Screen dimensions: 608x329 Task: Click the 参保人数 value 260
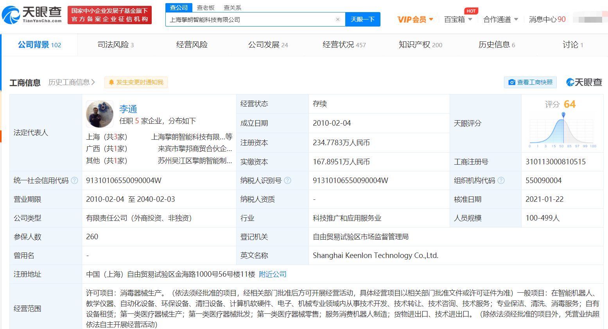[92, 237]
